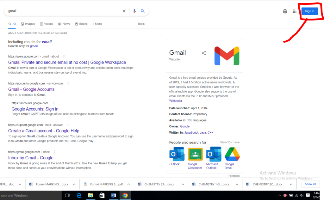Click the Feedback link under knowledge panel
The image size is (324, 200).
[x=234, y=176]
